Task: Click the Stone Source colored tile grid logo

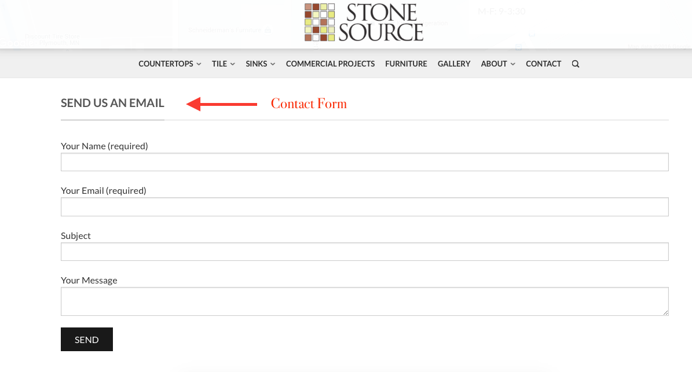Action: coord(320,23)
